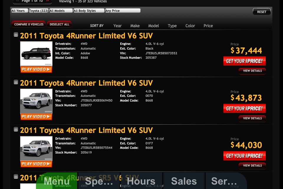The image size is (283, 189).
Task: Click Ext. Color value 01F7
Action: [x=149, y=143]
